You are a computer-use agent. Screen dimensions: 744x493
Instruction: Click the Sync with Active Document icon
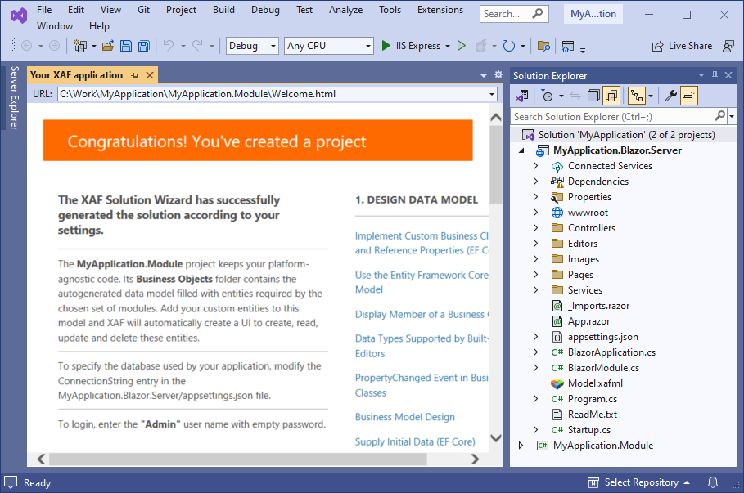[x=575, y=96]
